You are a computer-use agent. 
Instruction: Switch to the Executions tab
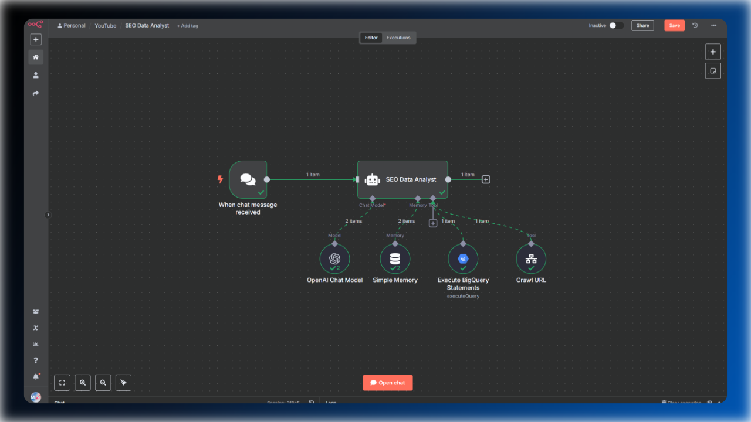[398, 38]
